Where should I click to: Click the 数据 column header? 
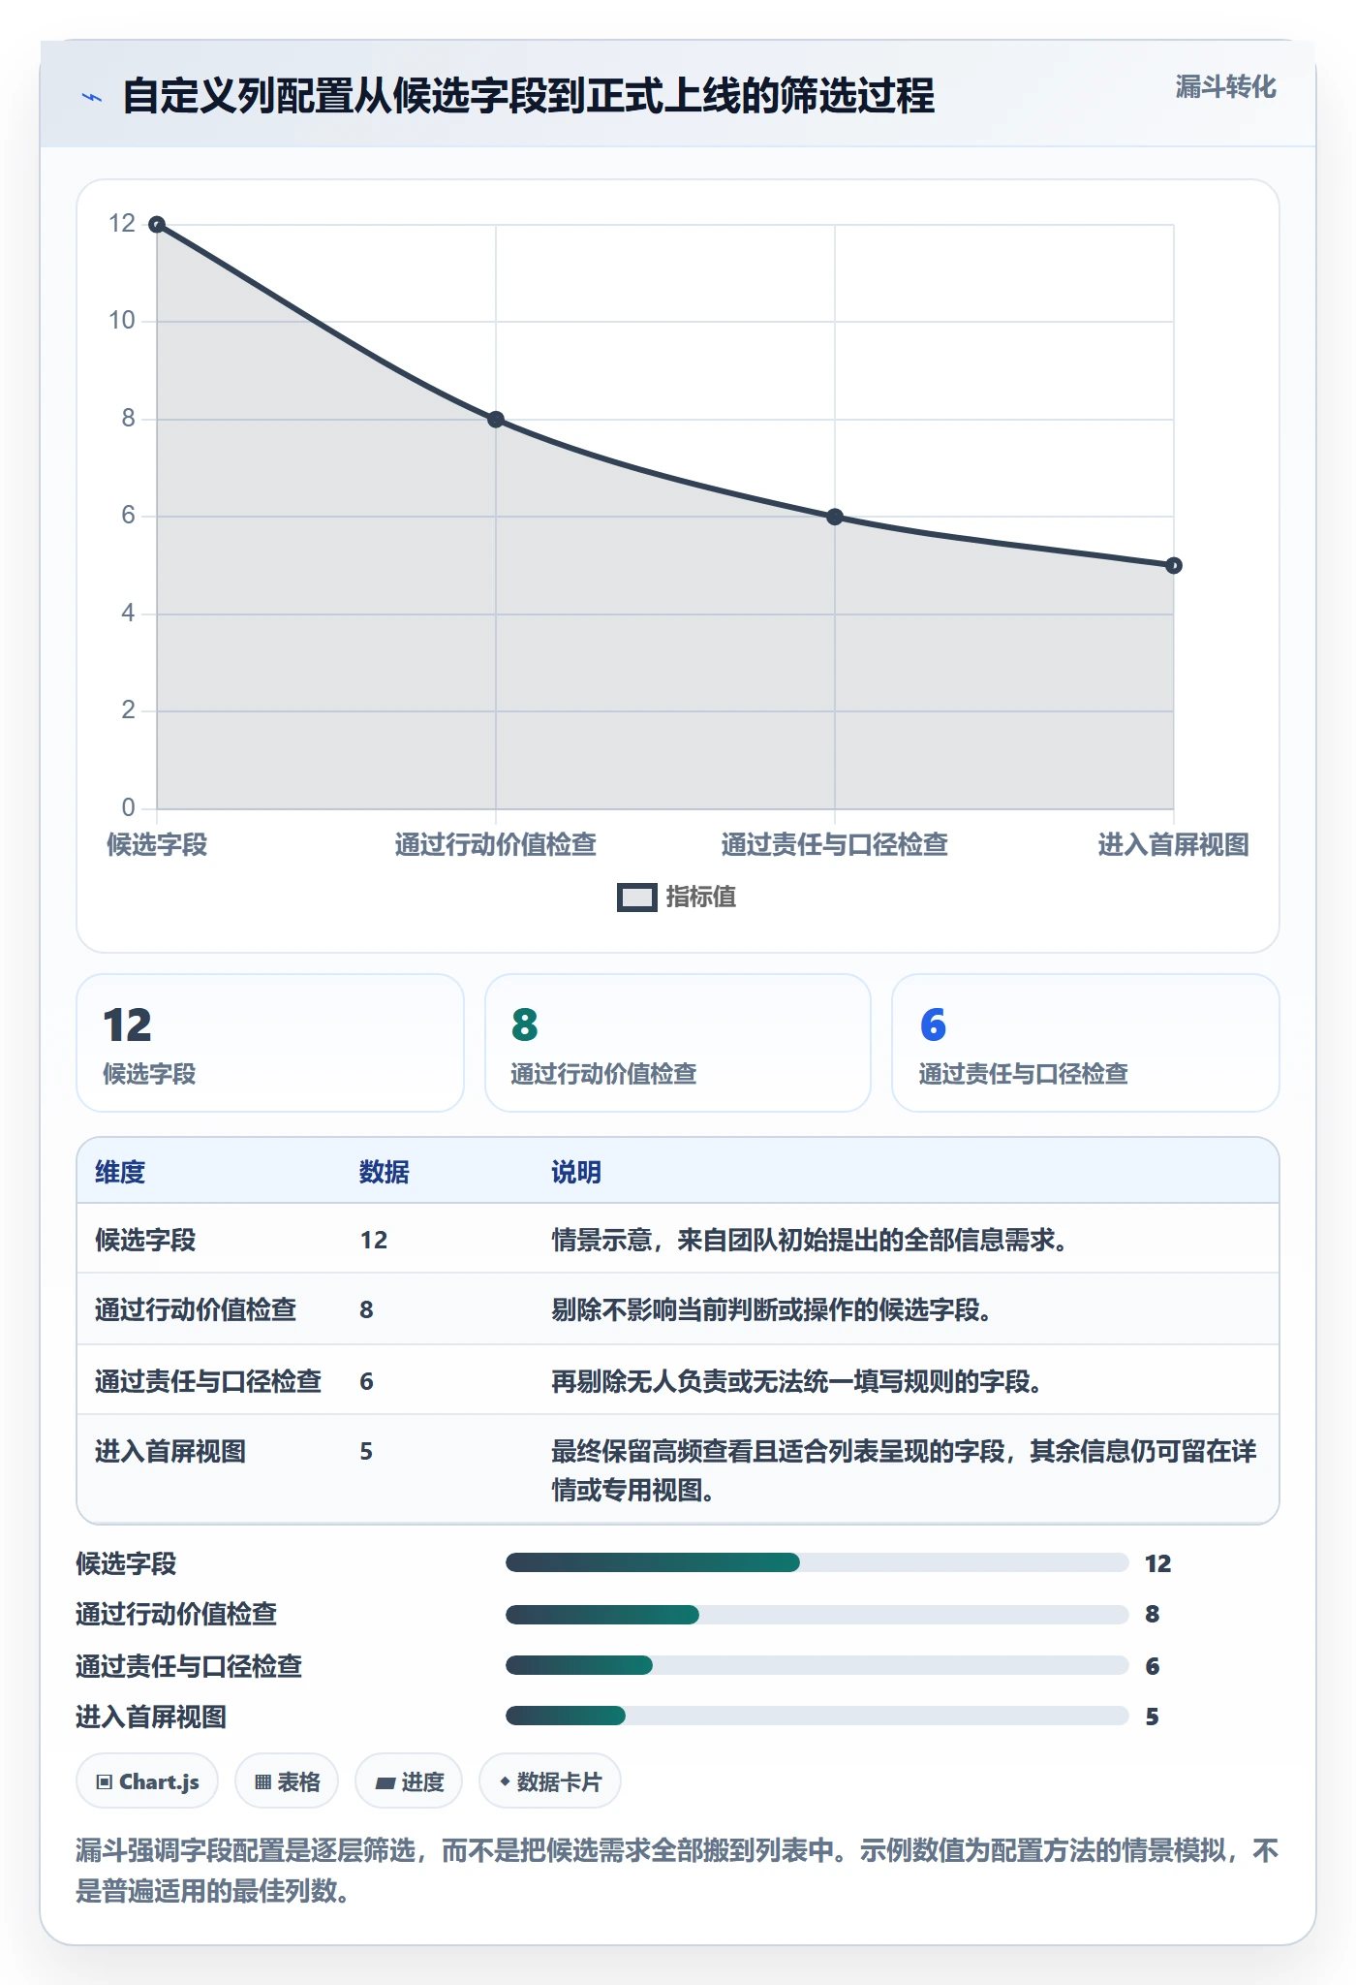coord(385,1172)
